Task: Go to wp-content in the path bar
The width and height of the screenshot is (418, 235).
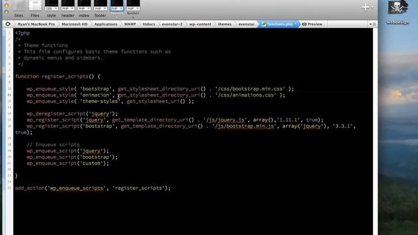Action: [x=200, y=24]
